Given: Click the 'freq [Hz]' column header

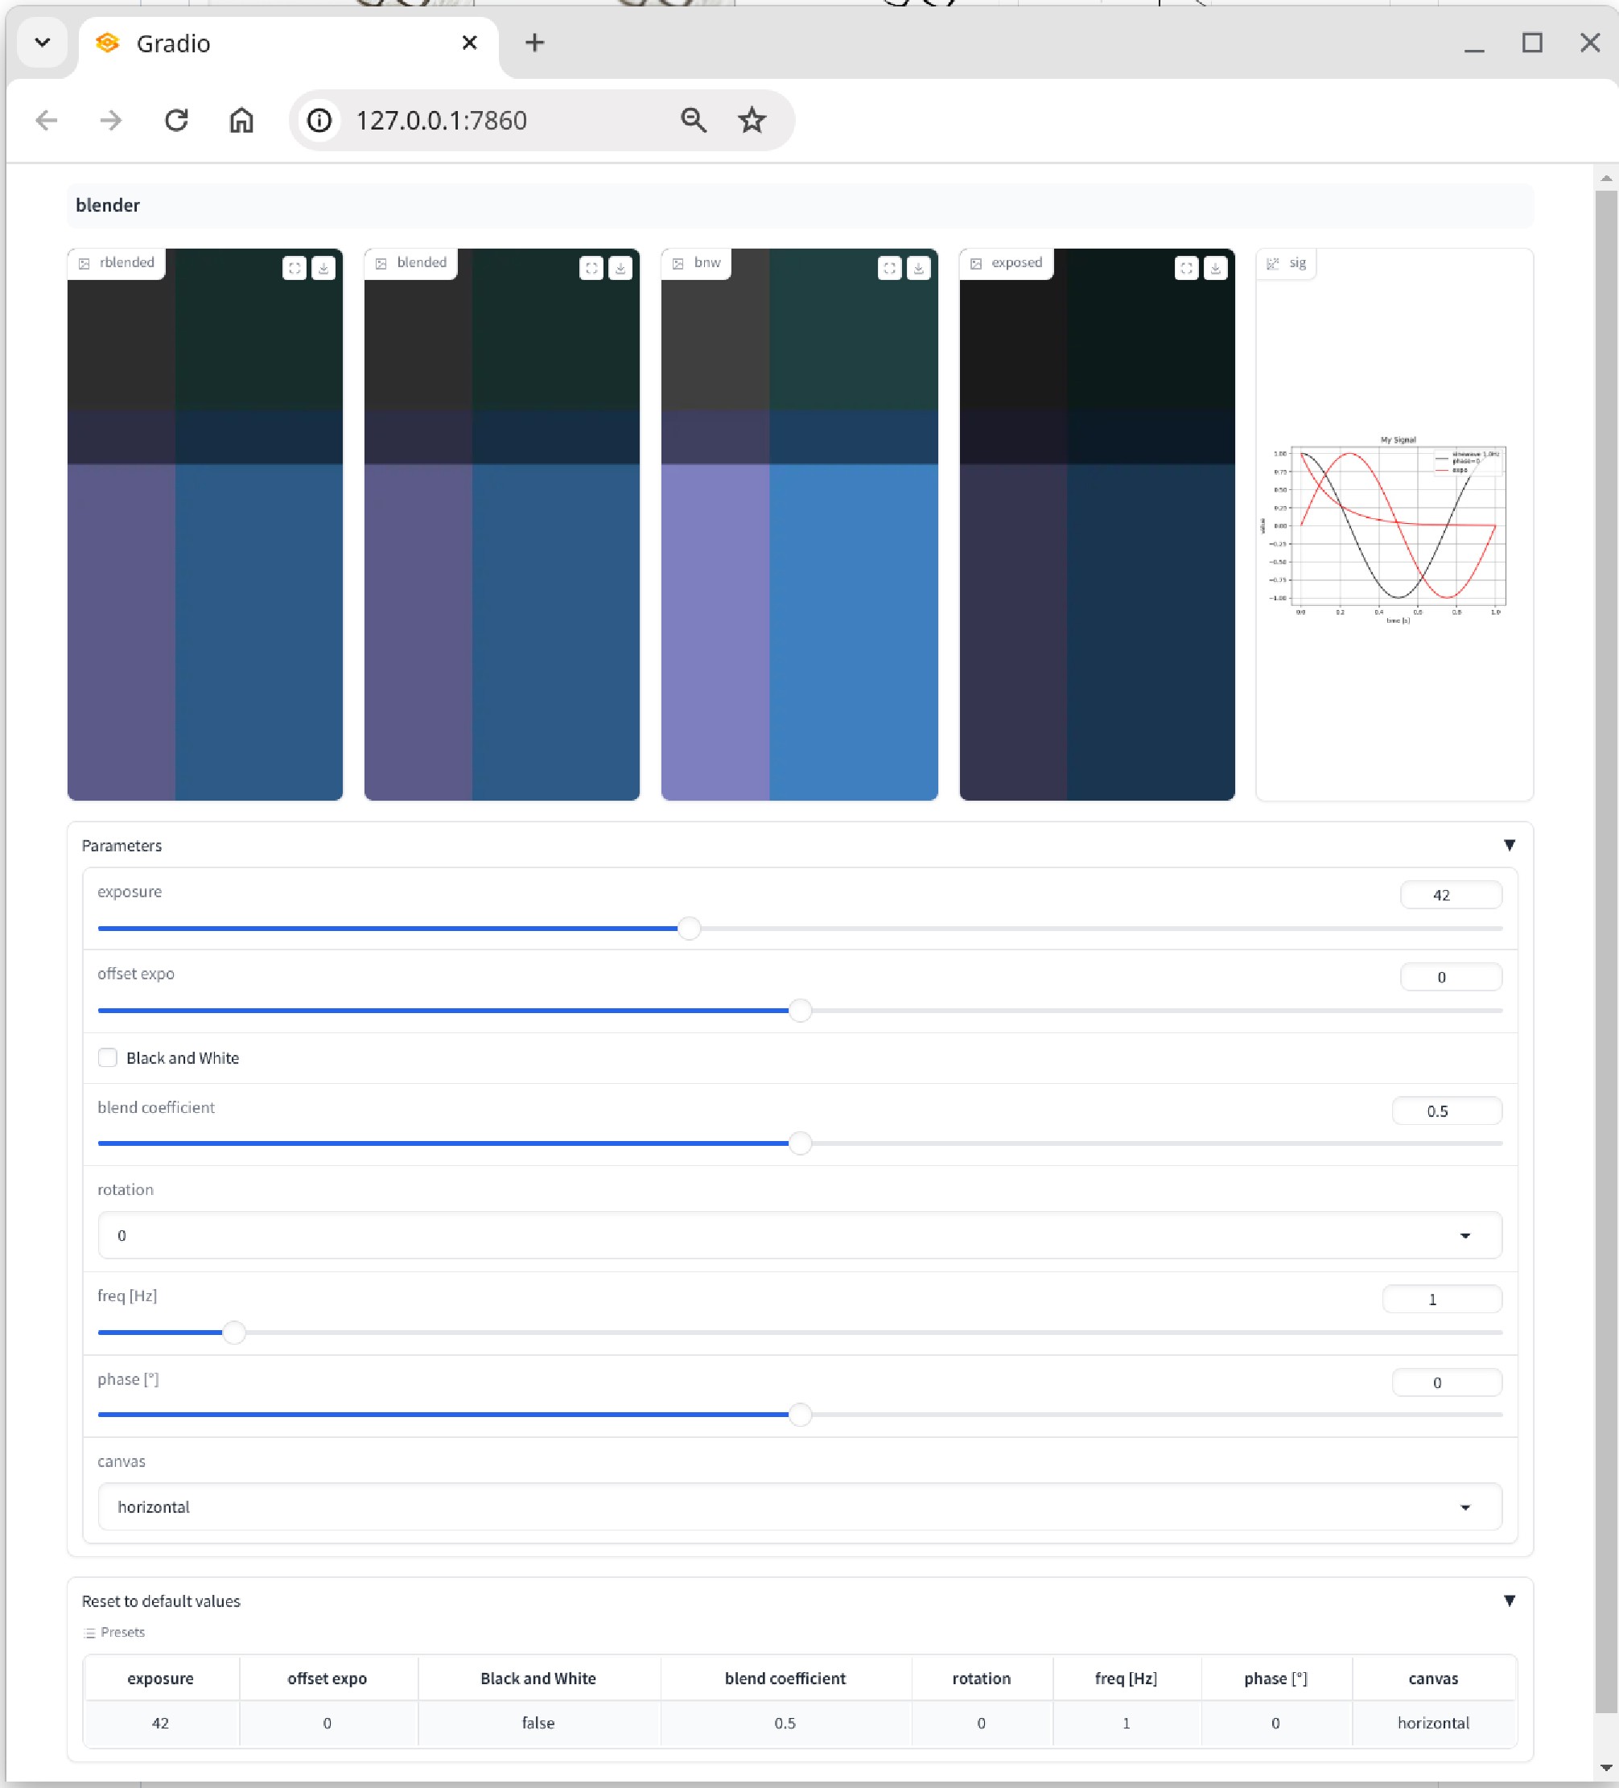Looking at the screenshot, I should (x=1127, y=1678).
